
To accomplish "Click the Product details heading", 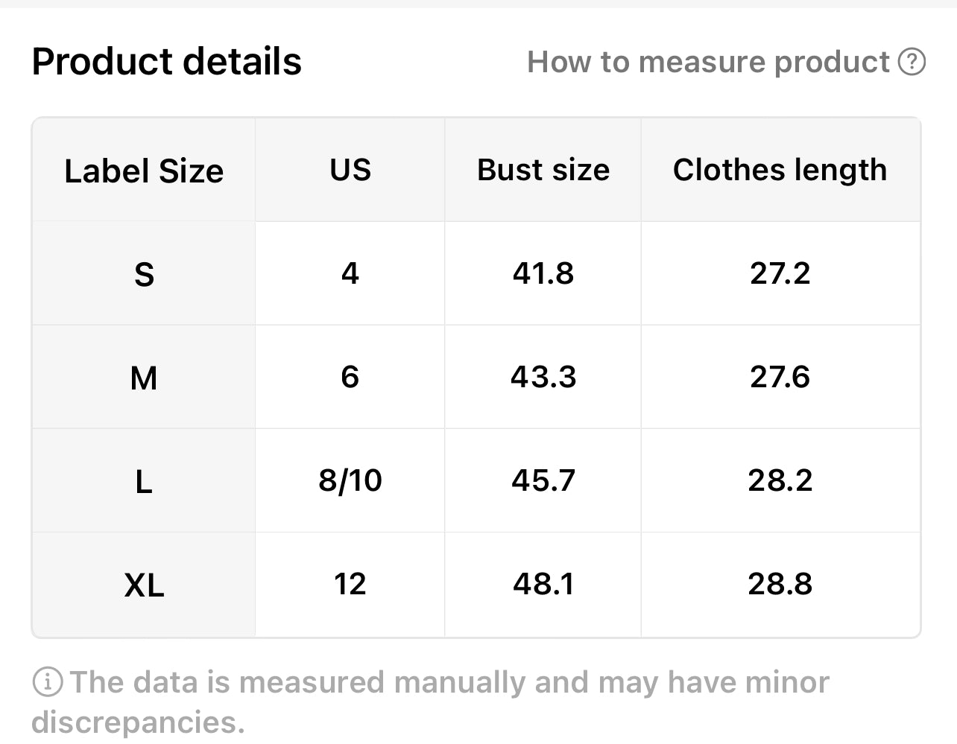I will tap(167, 61).
